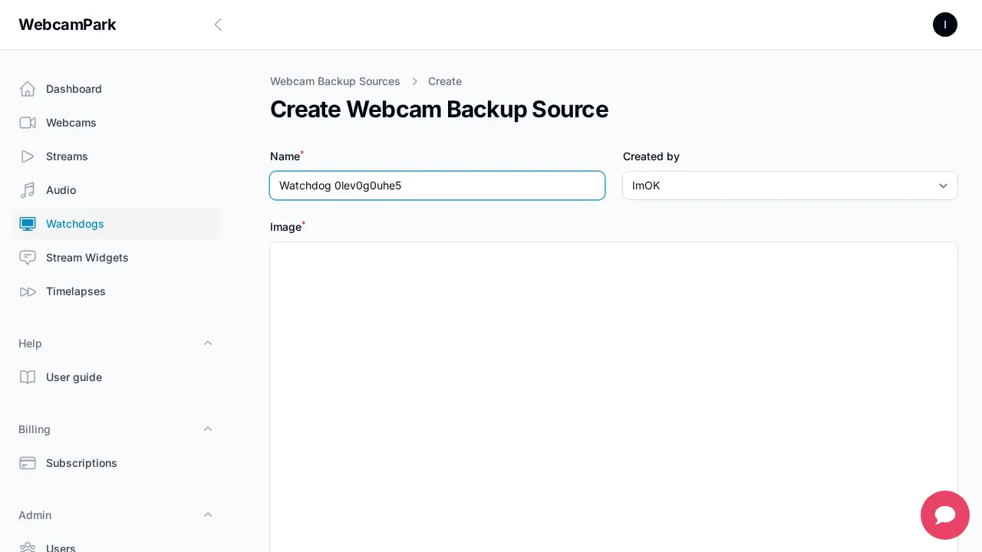The width and height of the screenshot is (982, 552).
Task: Collapse the Billing section
Action: pos(208,429)
